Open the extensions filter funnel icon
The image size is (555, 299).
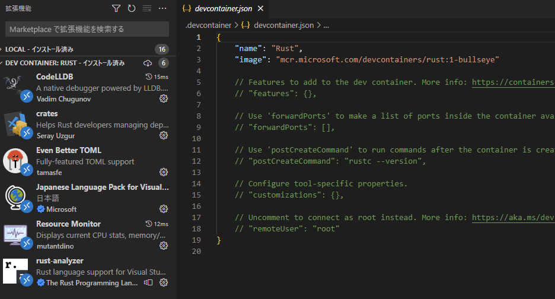tap(116, 8)
